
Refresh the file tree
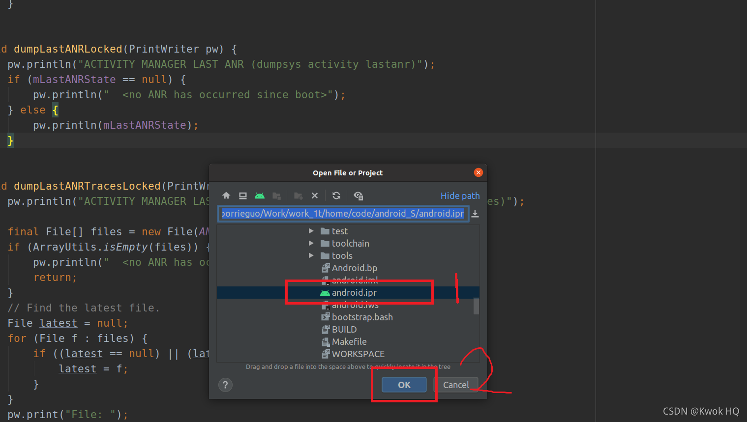[x=336, y=196]
